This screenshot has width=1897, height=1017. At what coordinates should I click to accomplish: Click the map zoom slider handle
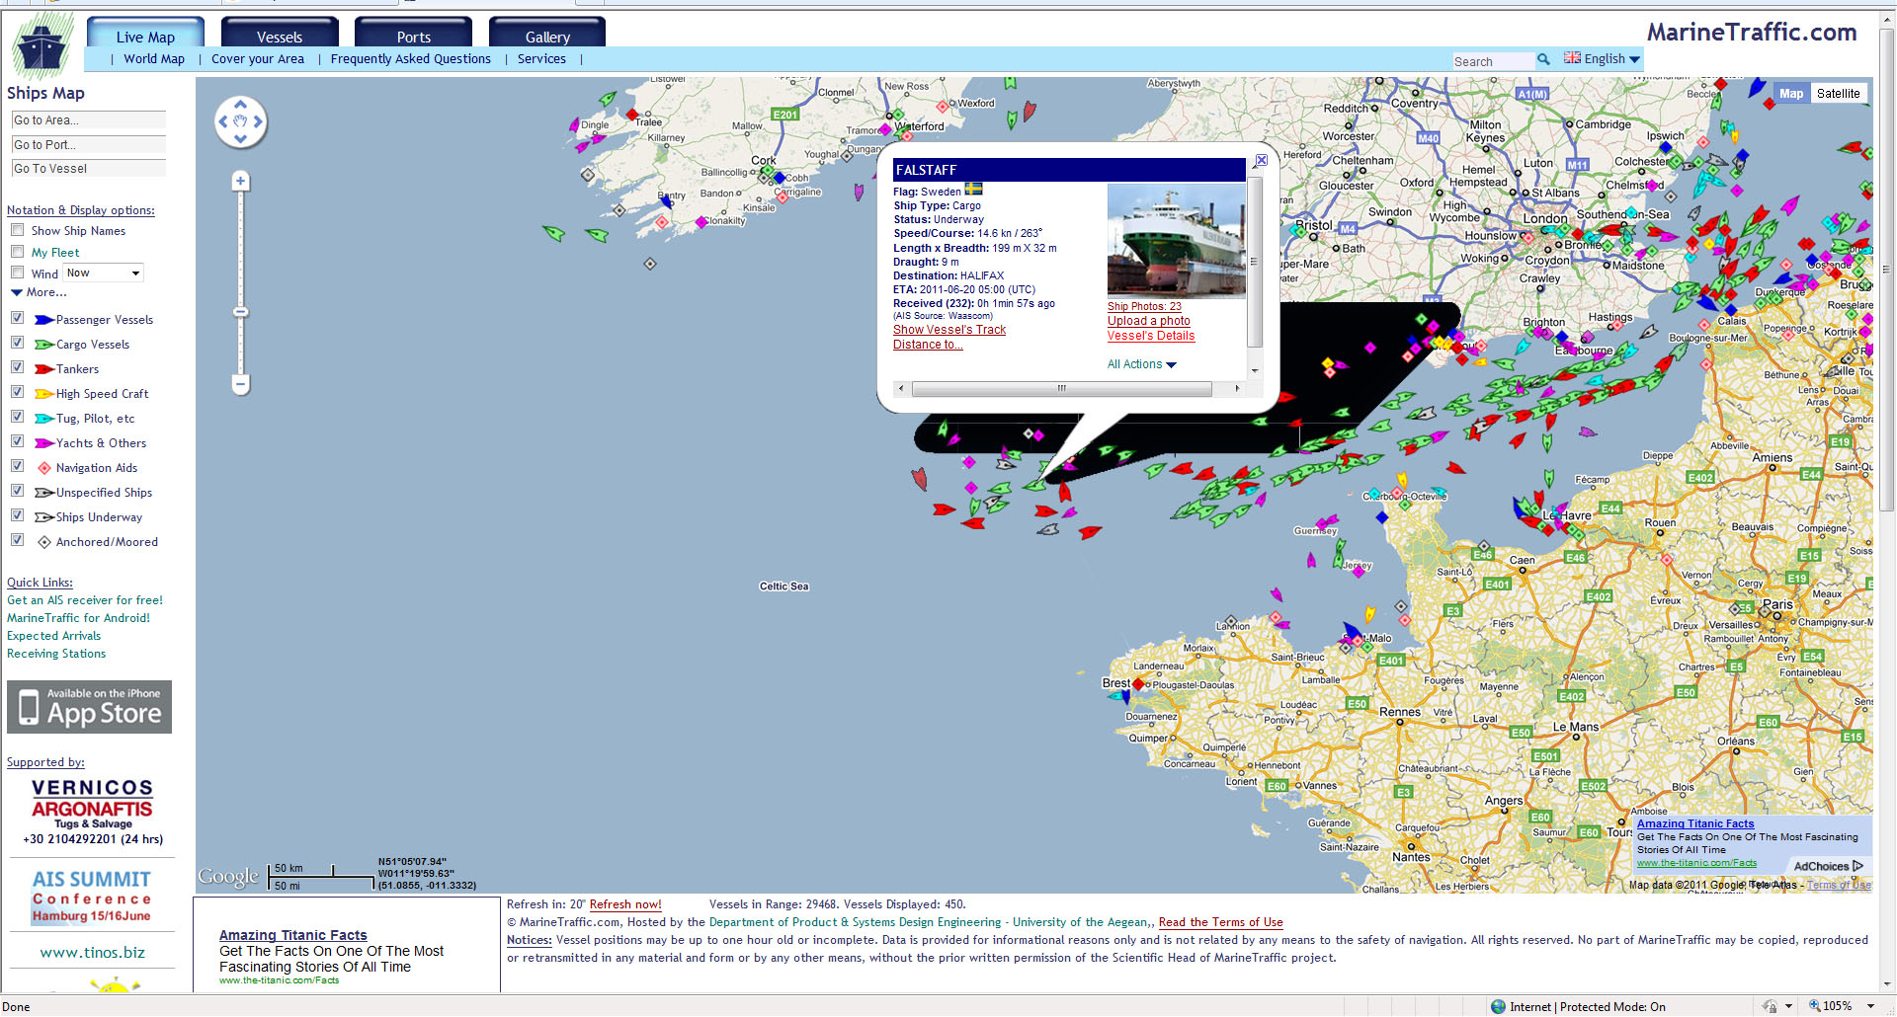click(240, 312)
